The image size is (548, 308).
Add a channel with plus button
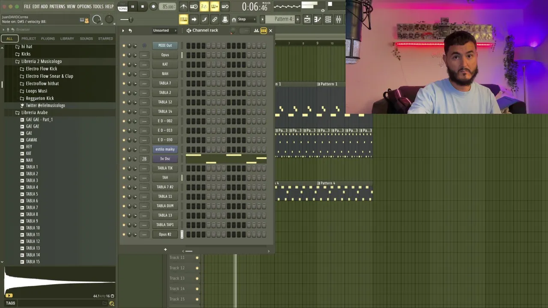coord(165,250)
